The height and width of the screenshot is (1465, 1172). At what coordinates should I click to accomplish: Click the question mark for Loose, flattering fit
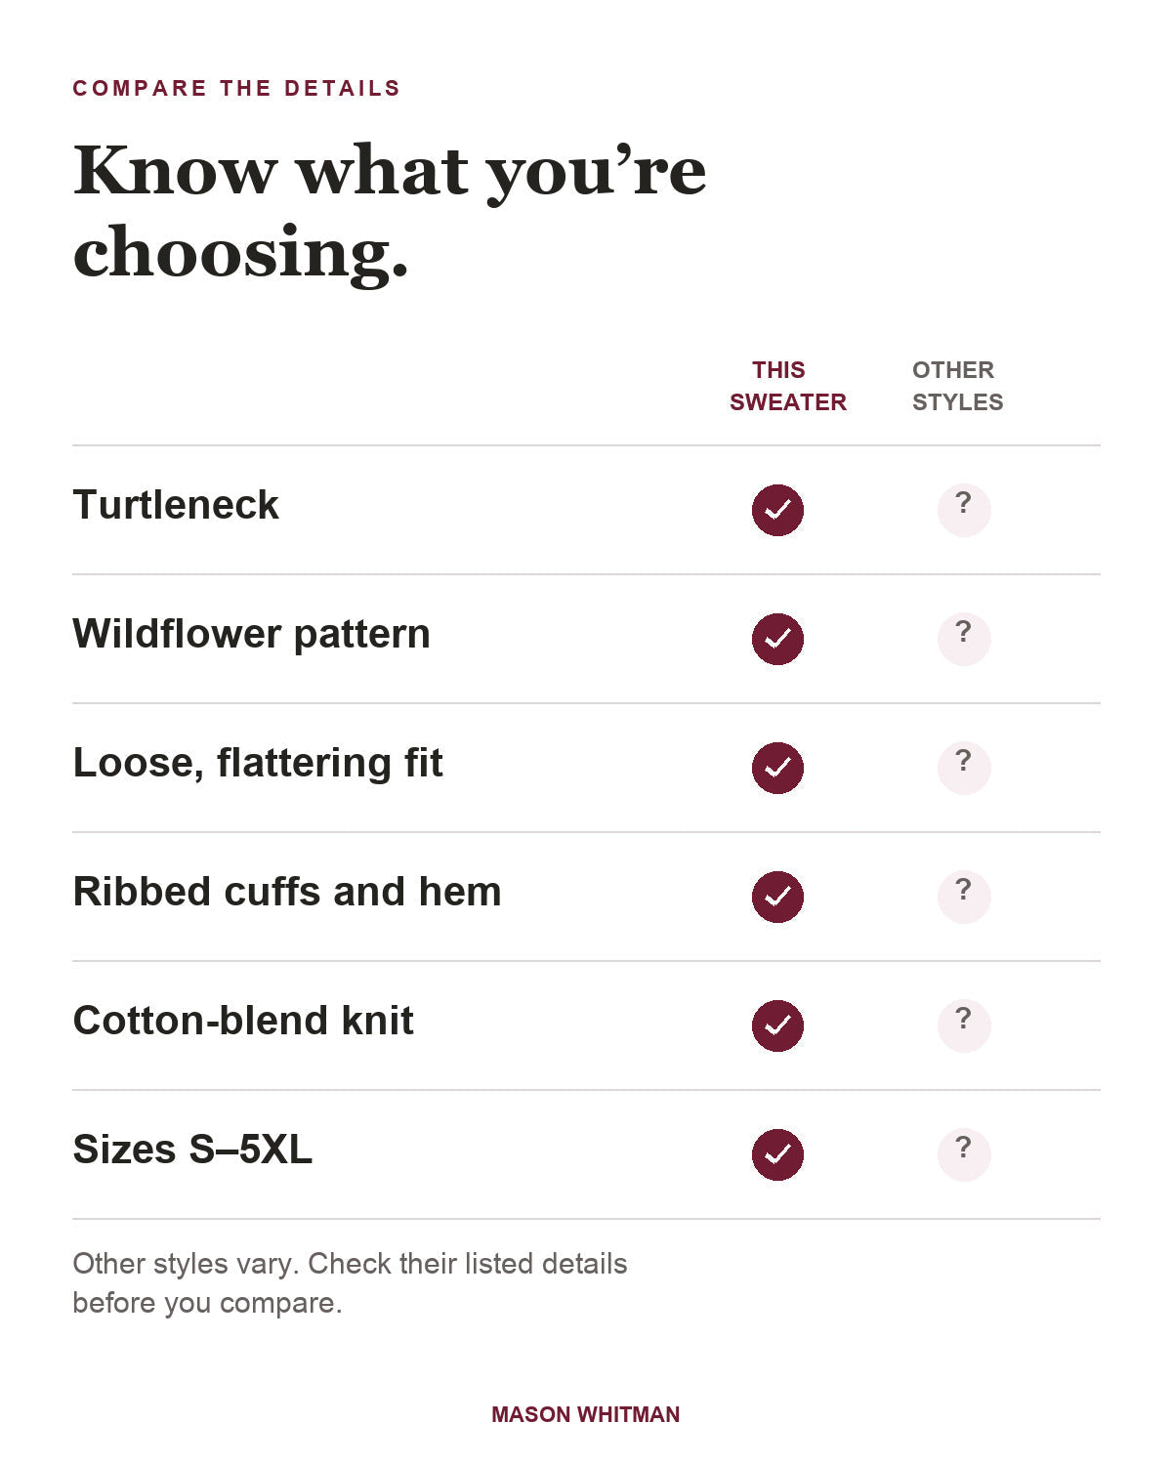pyautogui.click(x=964, y=768)
